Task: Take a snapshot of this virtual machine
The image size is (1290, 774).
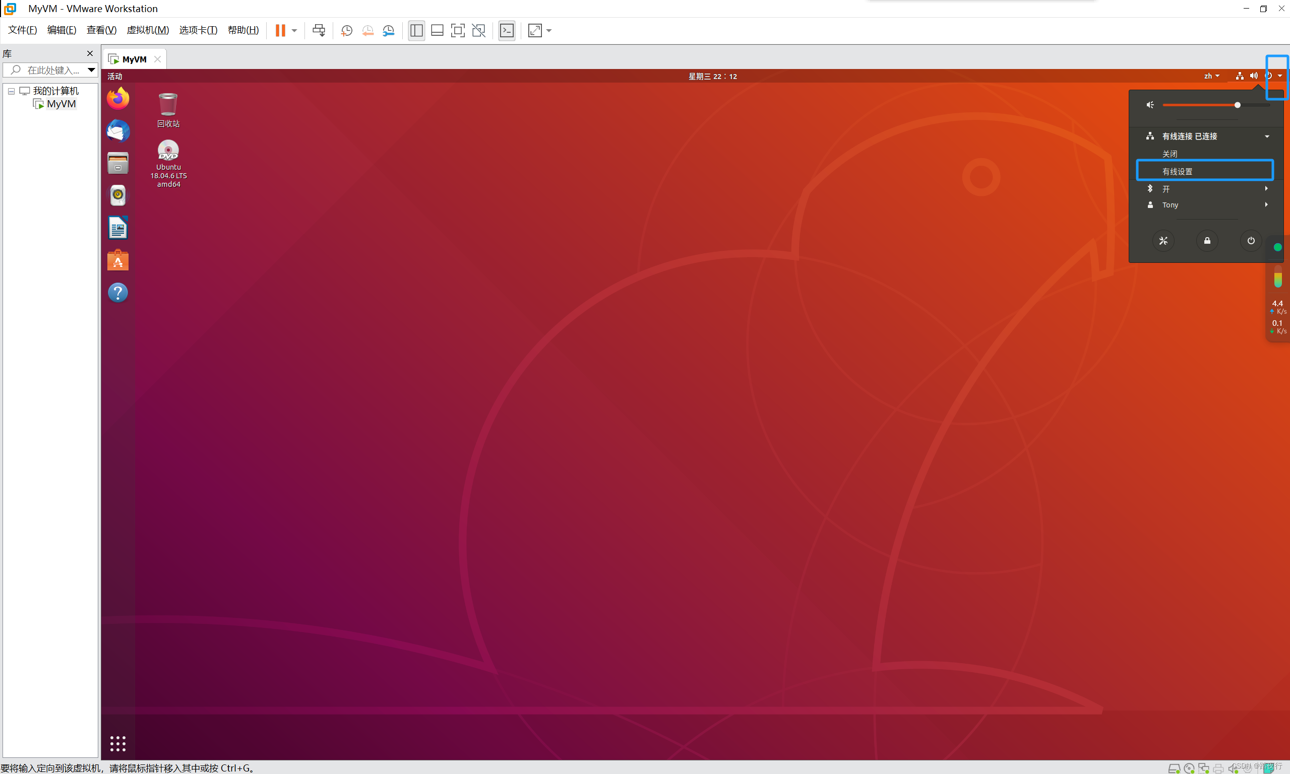Action: (347, 30)
